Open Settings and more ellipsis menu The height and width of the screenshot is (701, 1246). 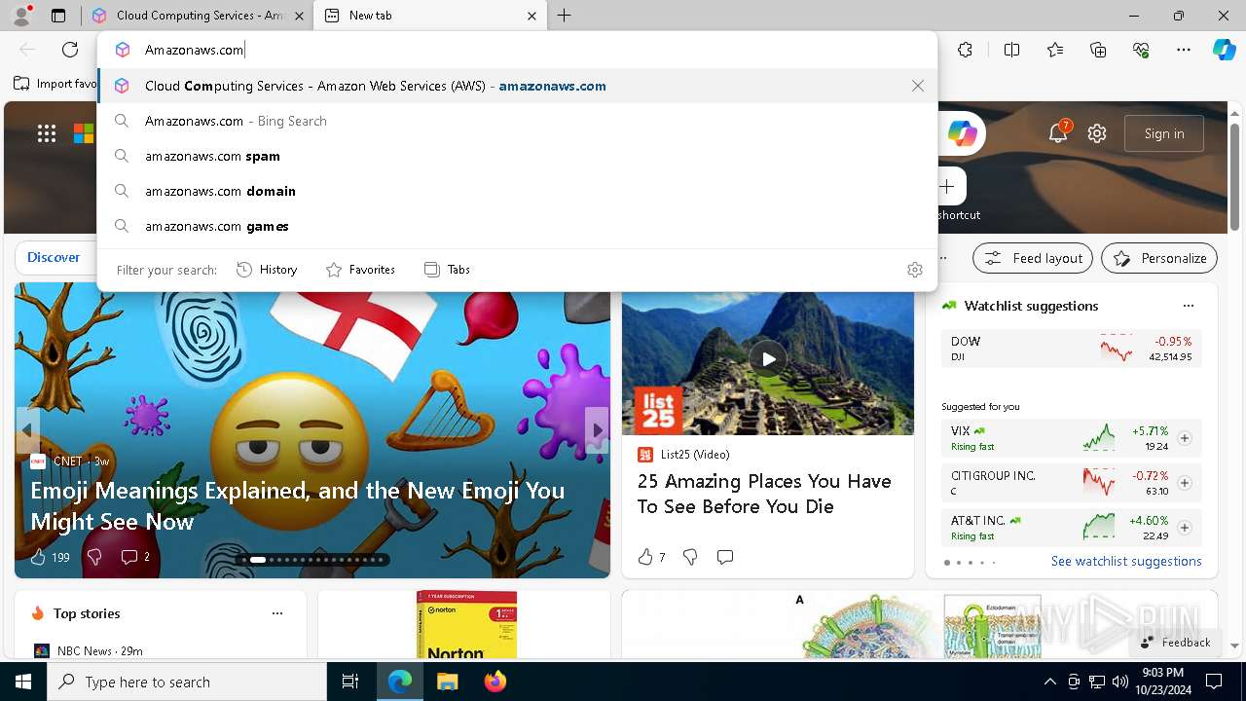1184,50
